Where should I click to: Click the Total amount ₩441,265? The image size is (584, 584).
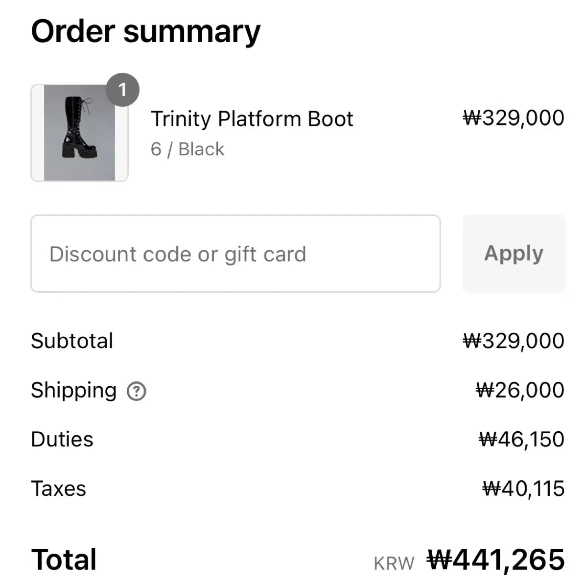[x=496, y=560]
